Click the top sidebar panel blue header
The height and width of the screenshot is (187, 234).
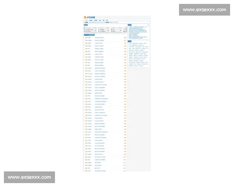(130, 25)
